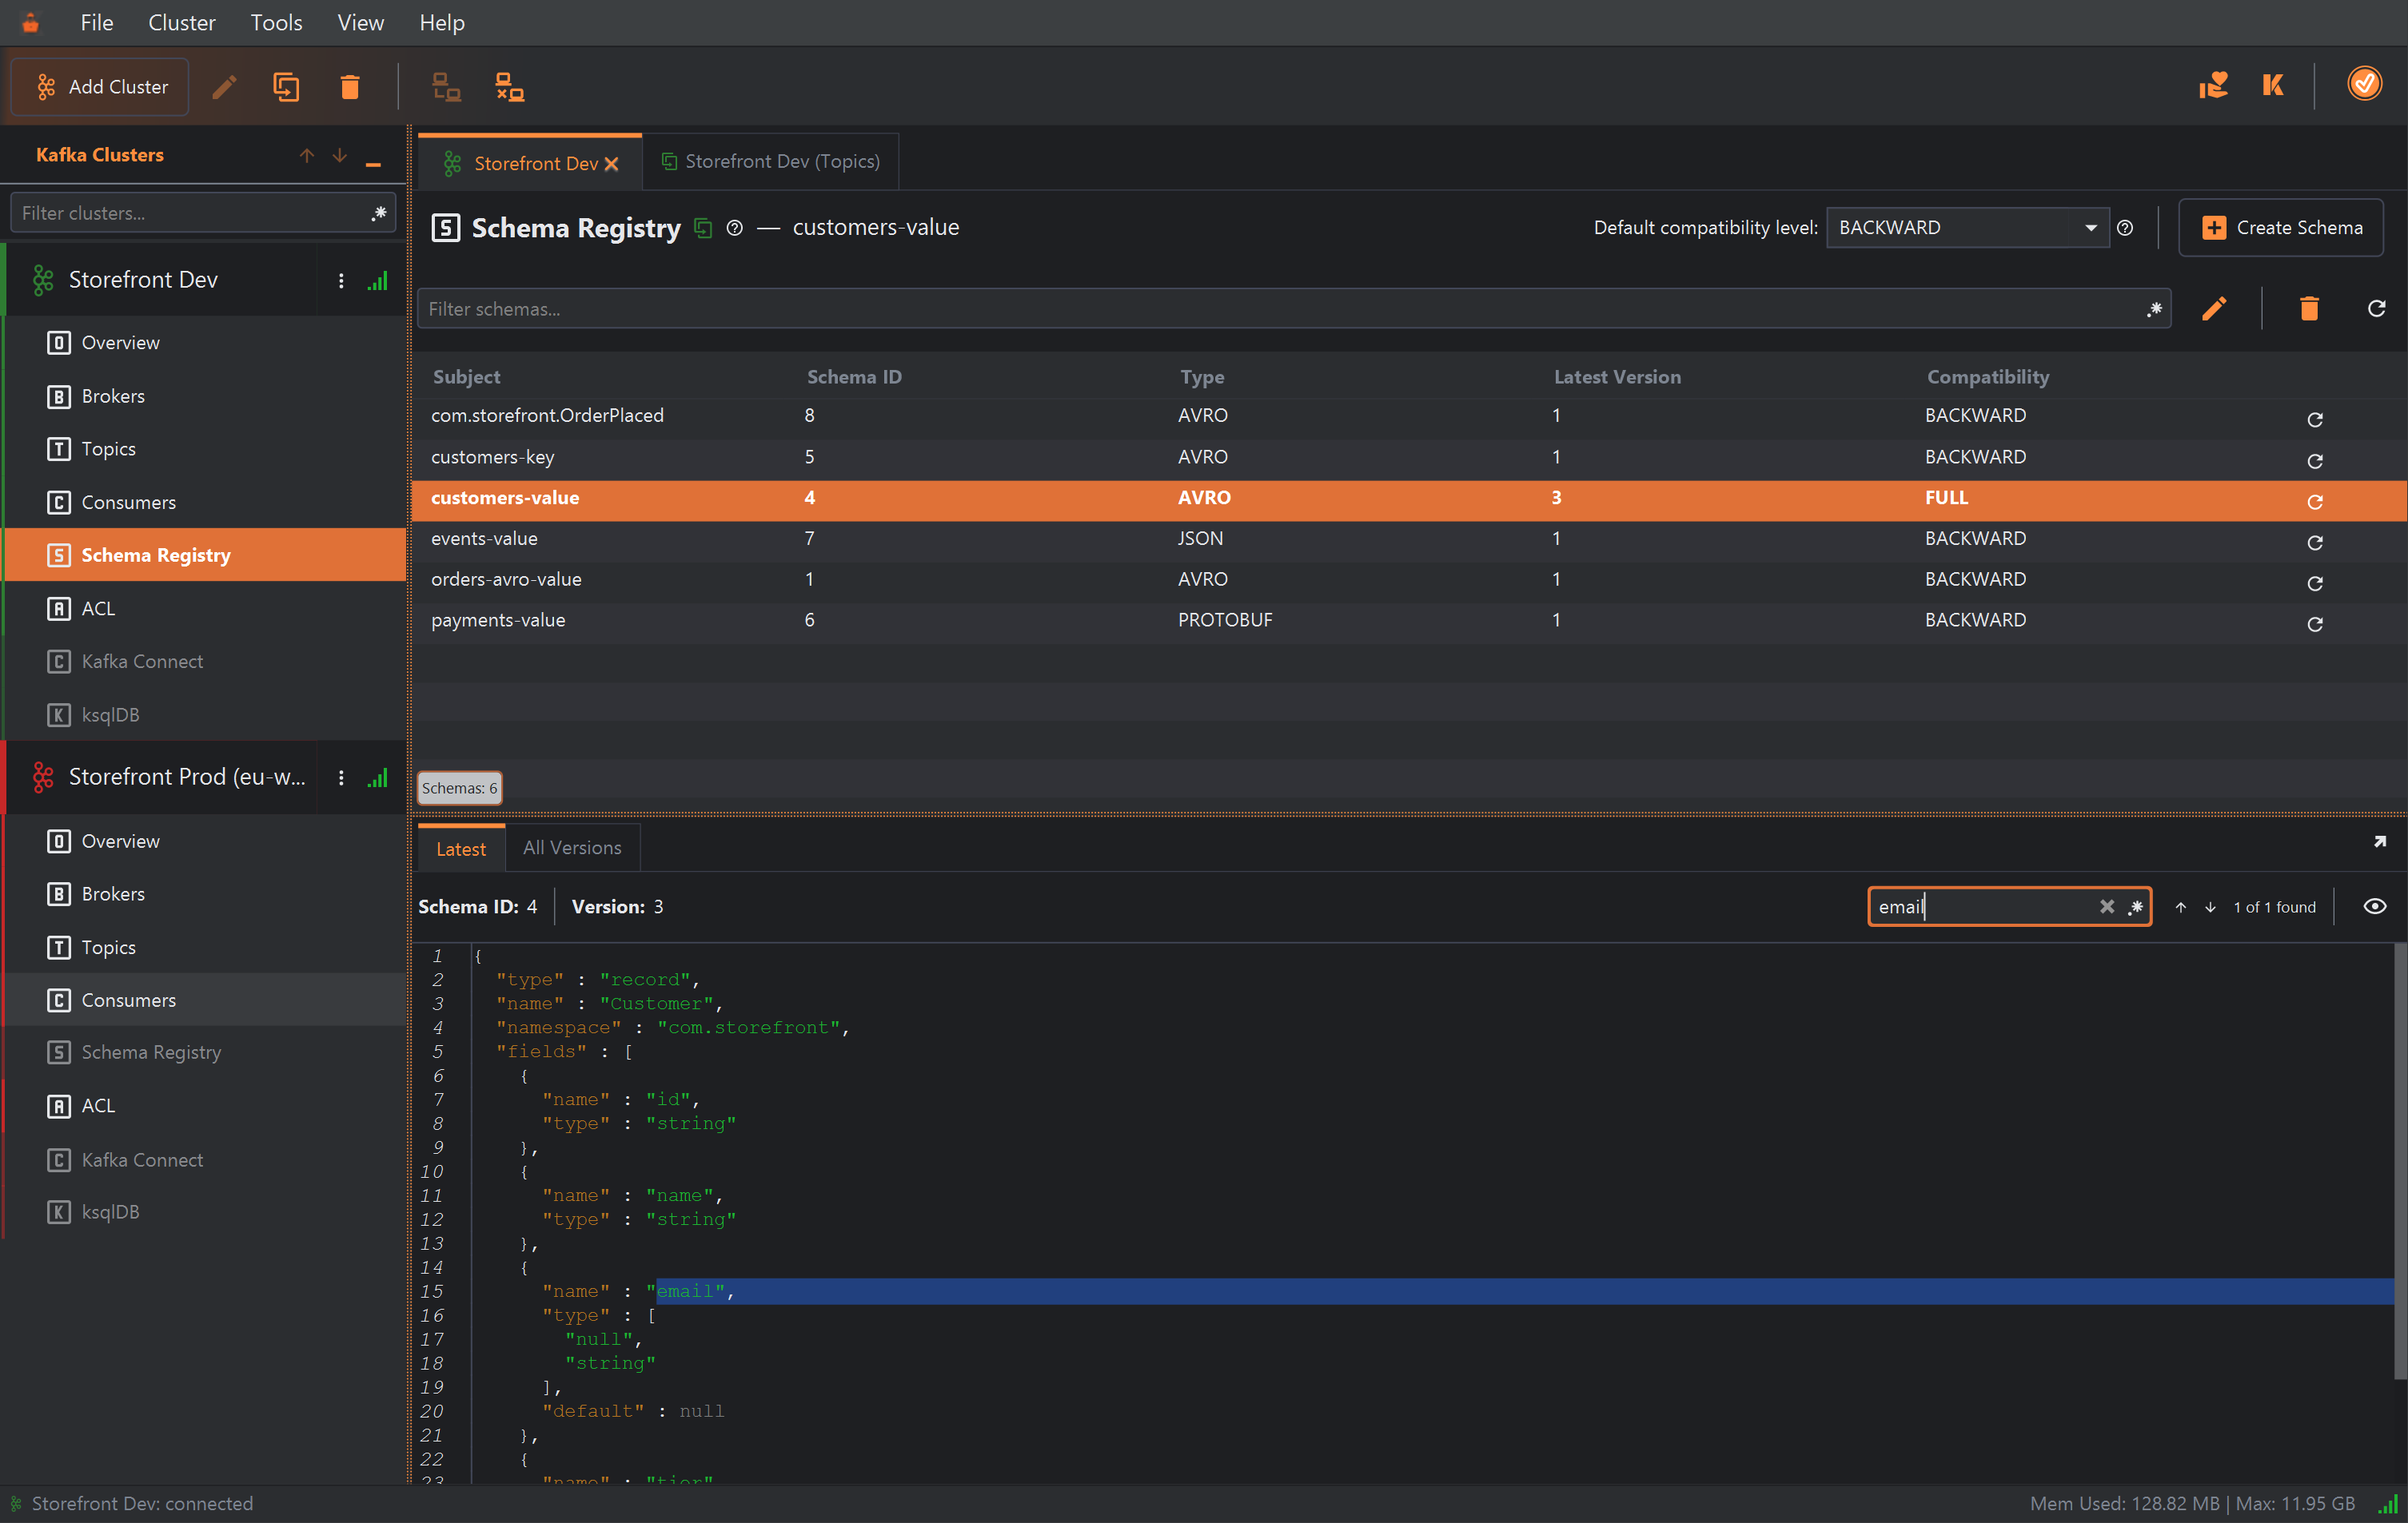The image size is (2408, 1523).
Task: Open Brokers under Storefront Dev
Action: click(205, 396)
